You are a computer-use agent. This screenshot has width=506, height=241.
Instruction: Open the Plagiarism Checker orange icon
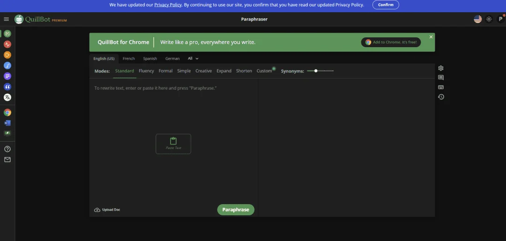[x=7, y=55]
